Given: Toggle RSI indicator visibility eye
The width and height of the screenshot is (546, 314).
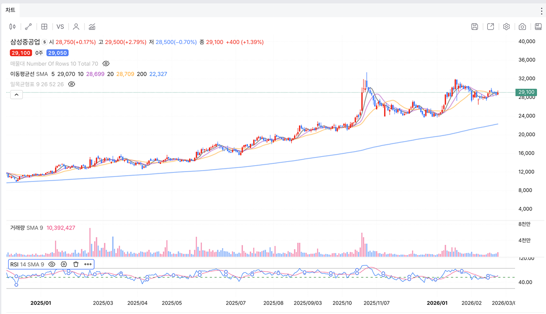Looking at the screenshot, I should pos(52,264).
